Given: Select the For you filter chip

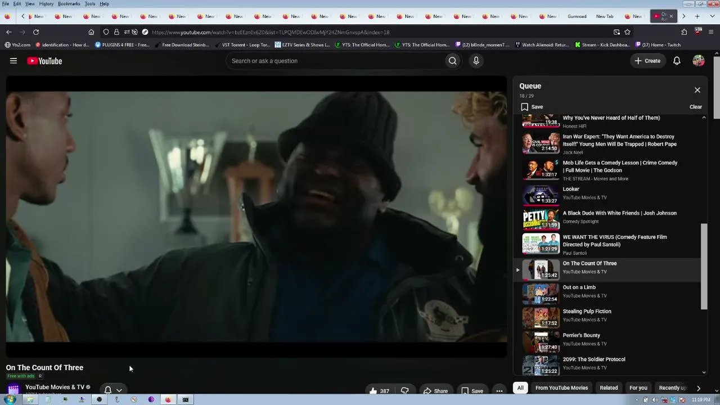Looking at the screenshot, I should [638, 388].
